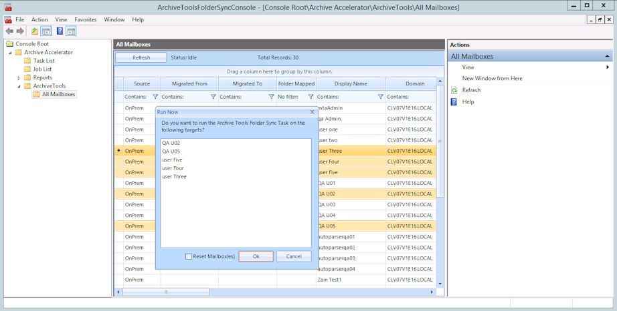The height and width of the screenshot is (311, 617).
Task: Collapse the Archive Accelerator tree node
Action: click(x=10, y=53)
